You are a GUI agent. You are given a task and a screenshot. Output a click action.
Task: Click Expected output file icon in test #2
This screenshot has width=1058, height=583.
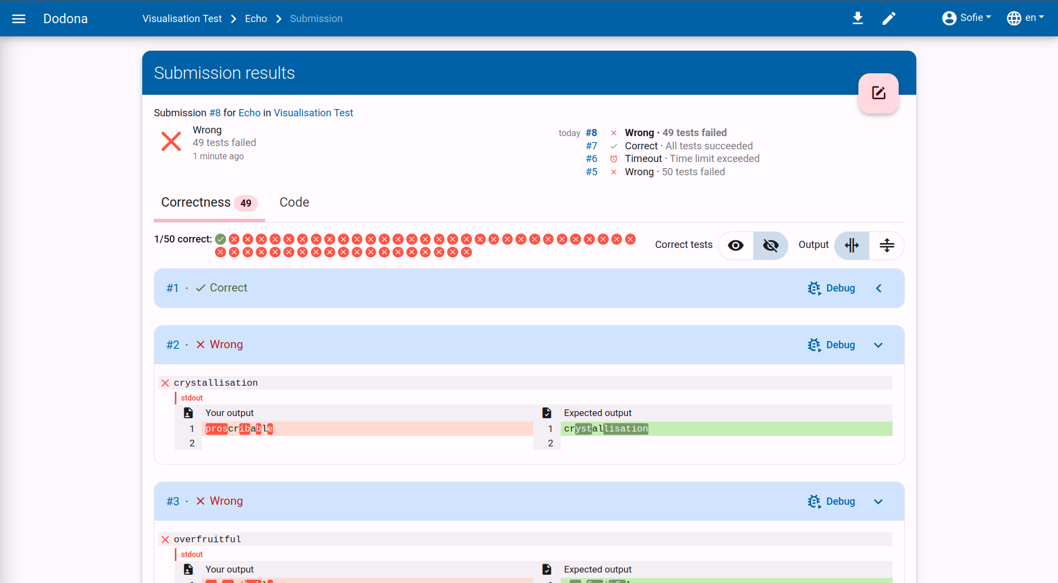546,413
